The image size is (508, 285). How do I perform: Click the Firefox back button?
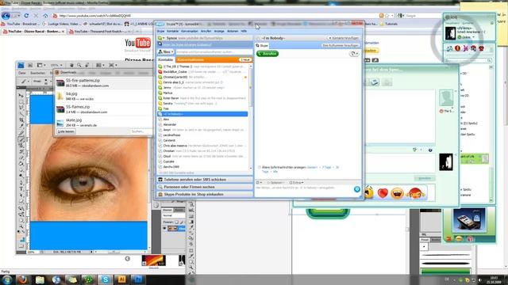(6, 16)
